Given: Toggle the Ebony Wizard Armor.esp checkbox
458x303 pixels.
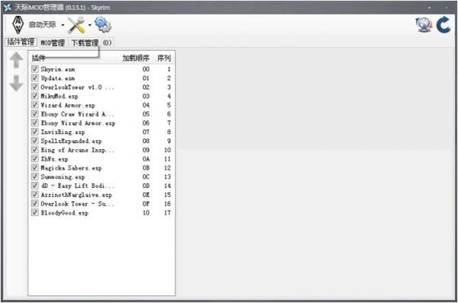Looking at the screenshot, I should point(35,123).
